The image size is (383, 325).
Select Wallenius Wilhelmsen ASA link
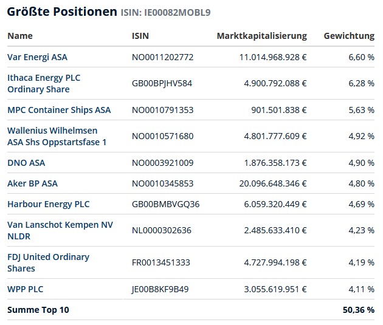pos(57,136)
